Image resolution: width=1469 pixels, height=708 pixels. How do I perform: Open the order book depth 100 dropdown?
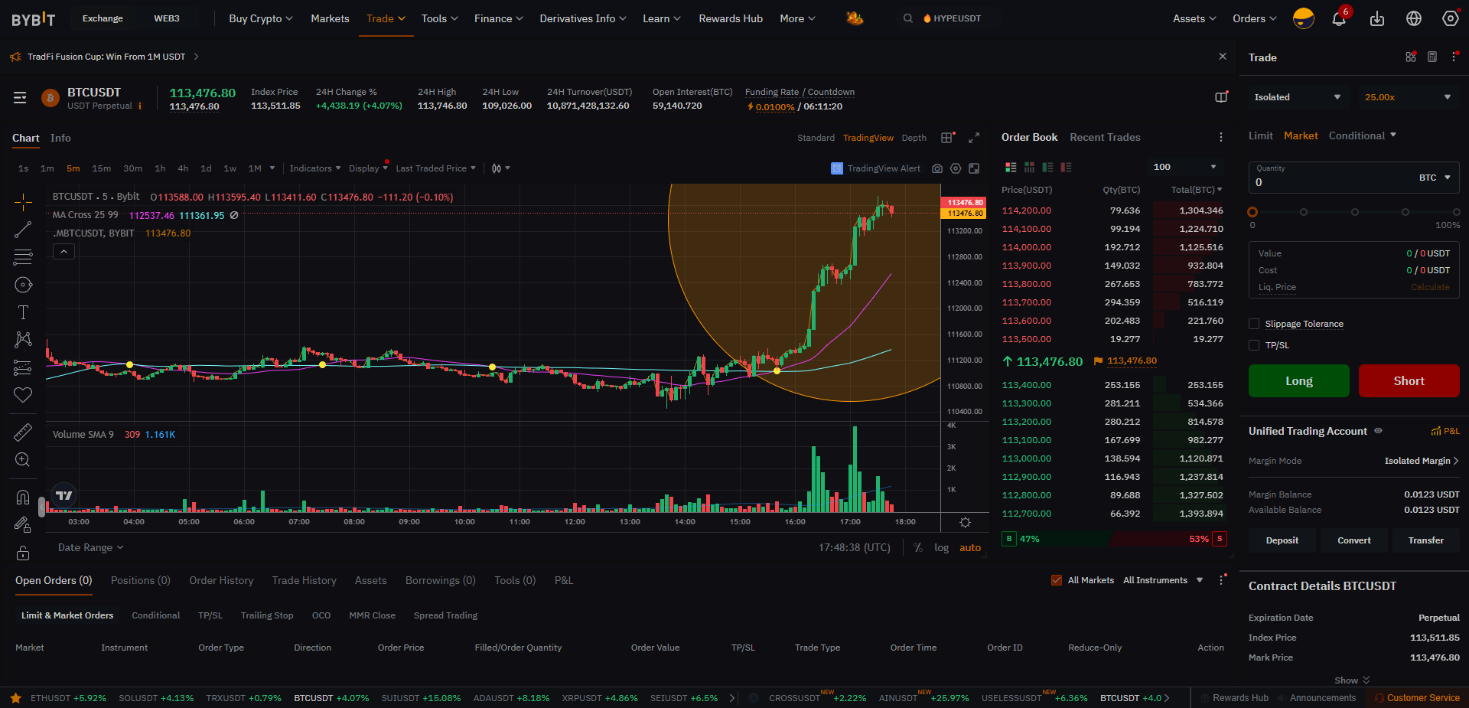pyautogui.click(x=1184, y=167)
